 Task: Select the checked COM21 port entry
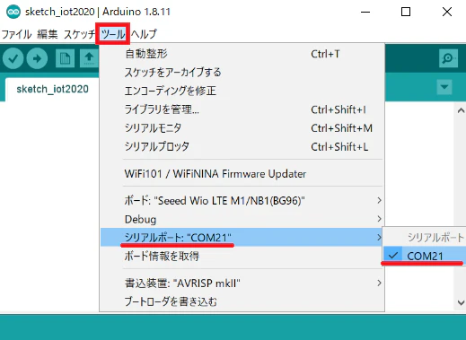424,256
